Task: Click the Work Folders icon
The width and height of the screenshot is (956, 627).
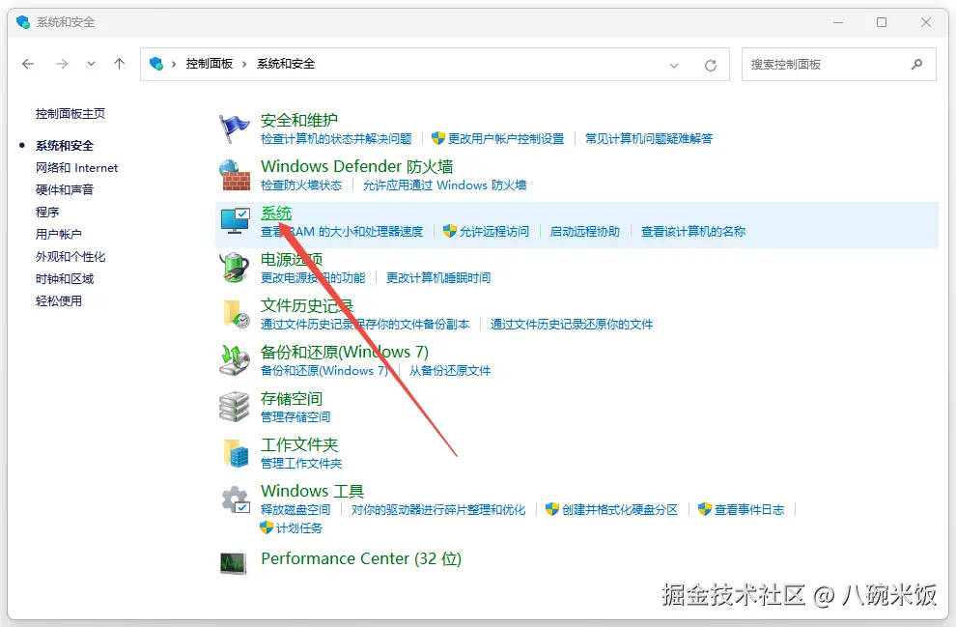Action: click(236, 453)
